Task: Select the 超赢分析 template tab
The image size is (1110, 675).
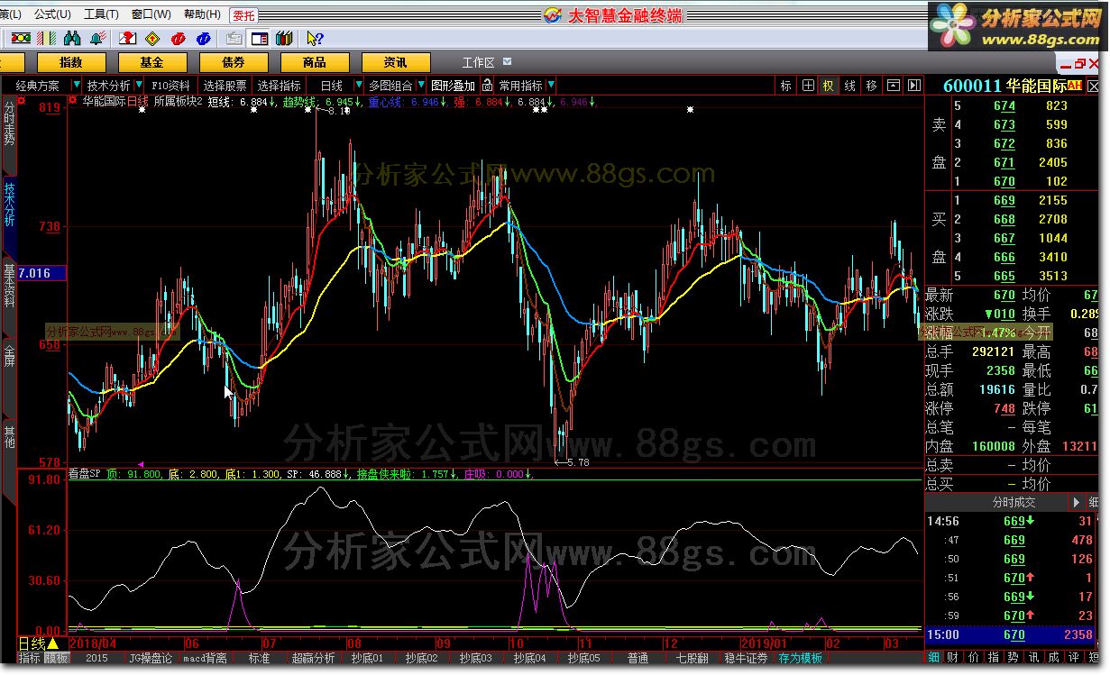Action: 313,659
